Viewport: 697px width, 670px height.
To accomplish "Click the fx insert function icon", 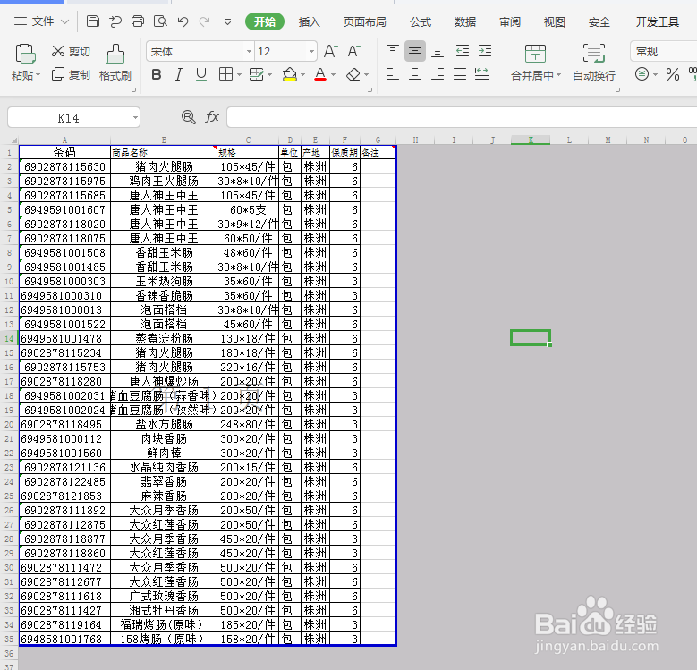I will click(x=212, y=117).
